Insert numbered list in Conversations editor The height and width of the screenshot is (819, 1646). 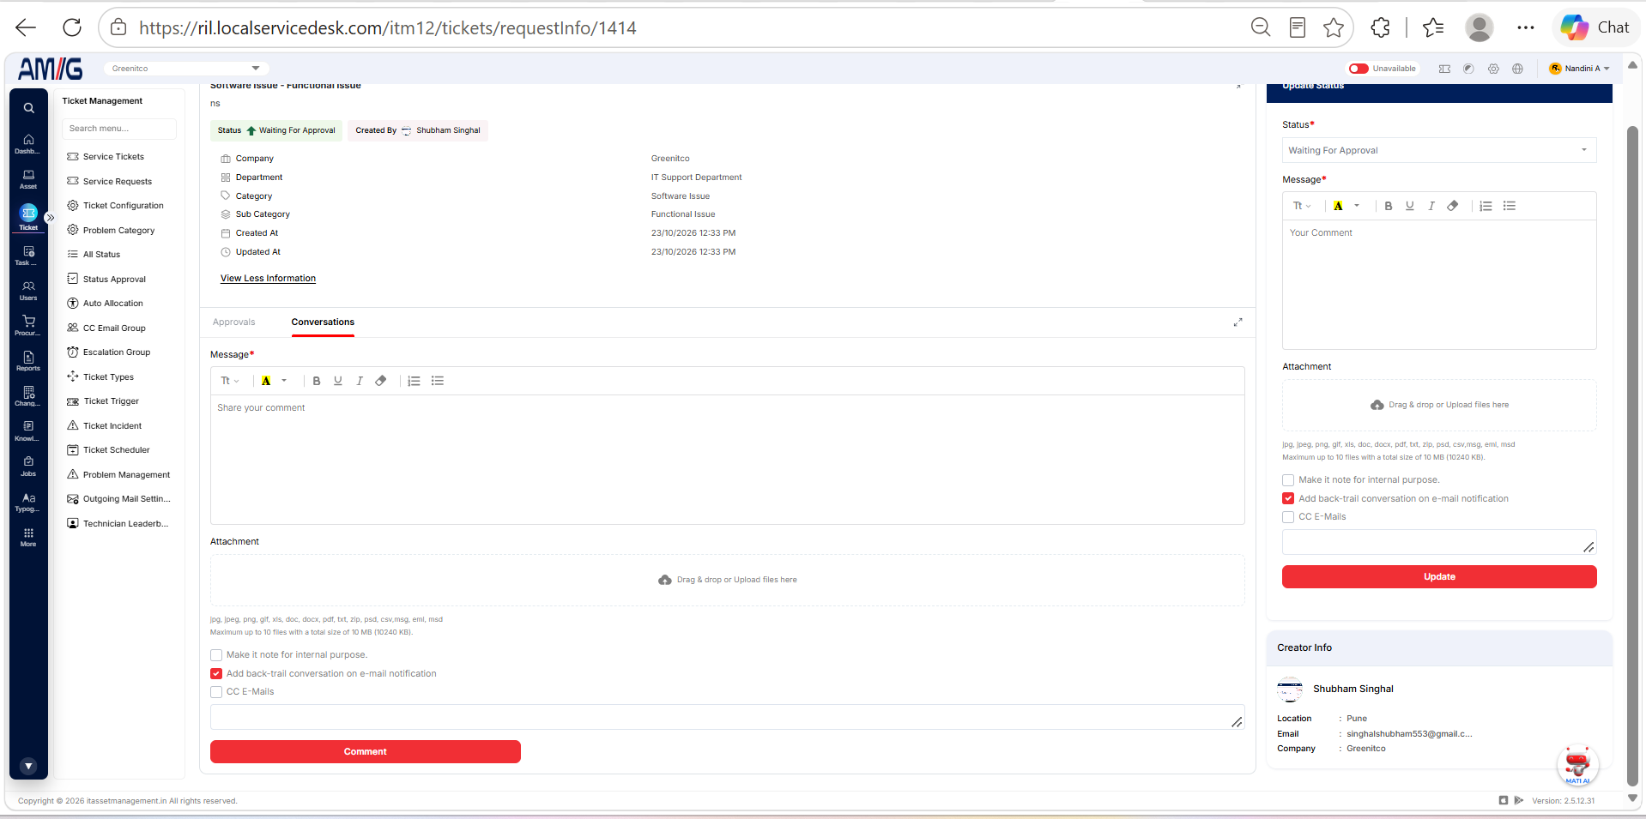coord(414,381)
